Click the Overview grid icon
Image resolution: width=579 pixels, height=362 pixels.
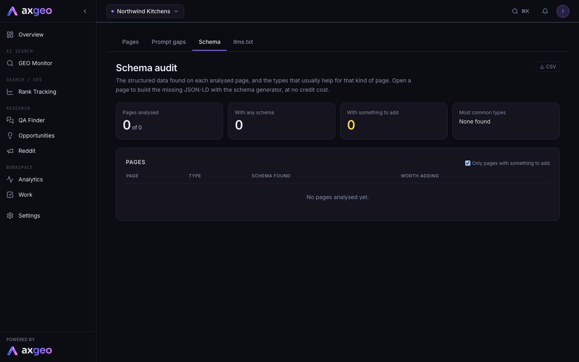click(10, 35)
